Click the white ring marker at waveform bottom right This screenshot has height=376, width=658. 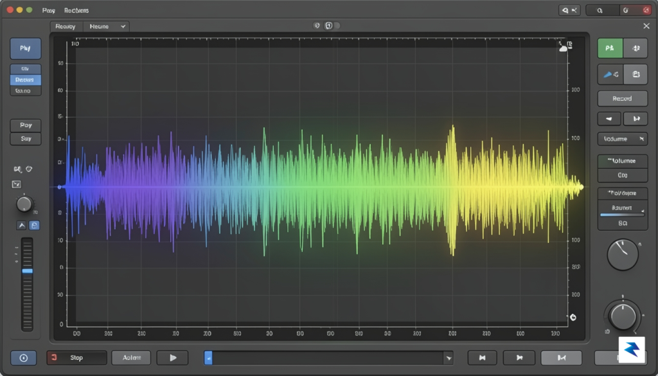click(x=573, y=318)
